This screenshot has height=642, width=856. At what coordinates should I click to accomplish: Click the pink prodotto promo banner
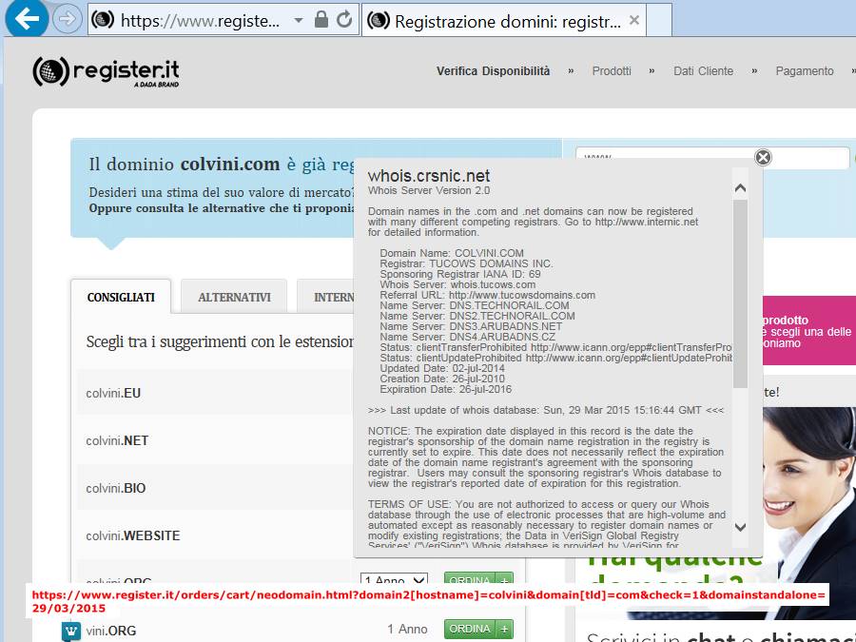pos(809,331)
